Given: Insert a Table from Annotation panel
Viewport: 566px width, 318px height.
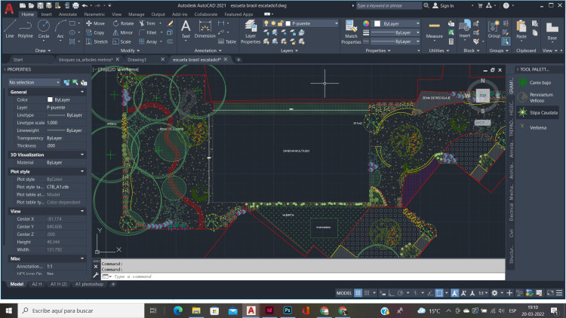Looking at the screenshot, I should (227, 42).
